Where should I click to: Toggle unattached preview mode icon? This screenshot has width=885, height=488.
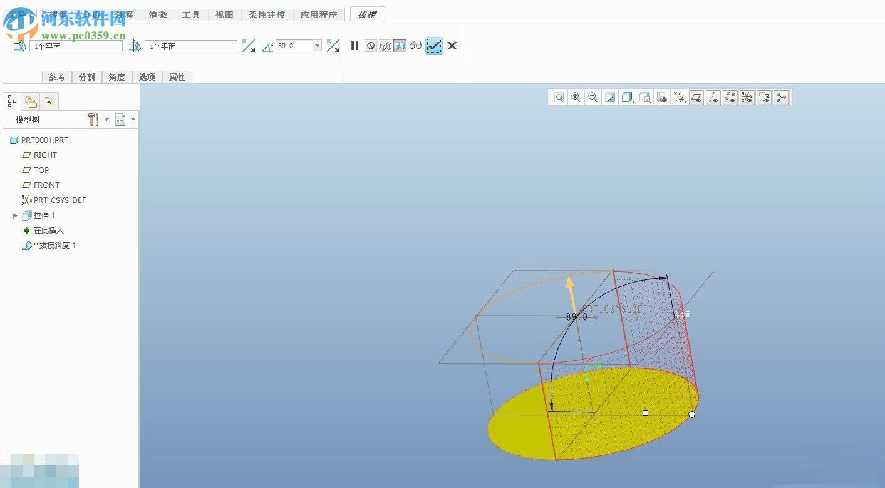[x=385, y=46]
